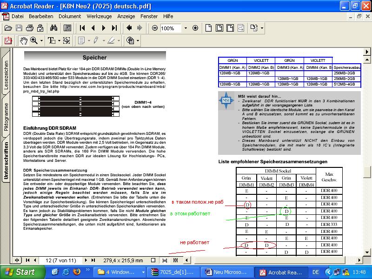Go to next page via status bar arrow
372x279 pixels.
coord(86,260)
